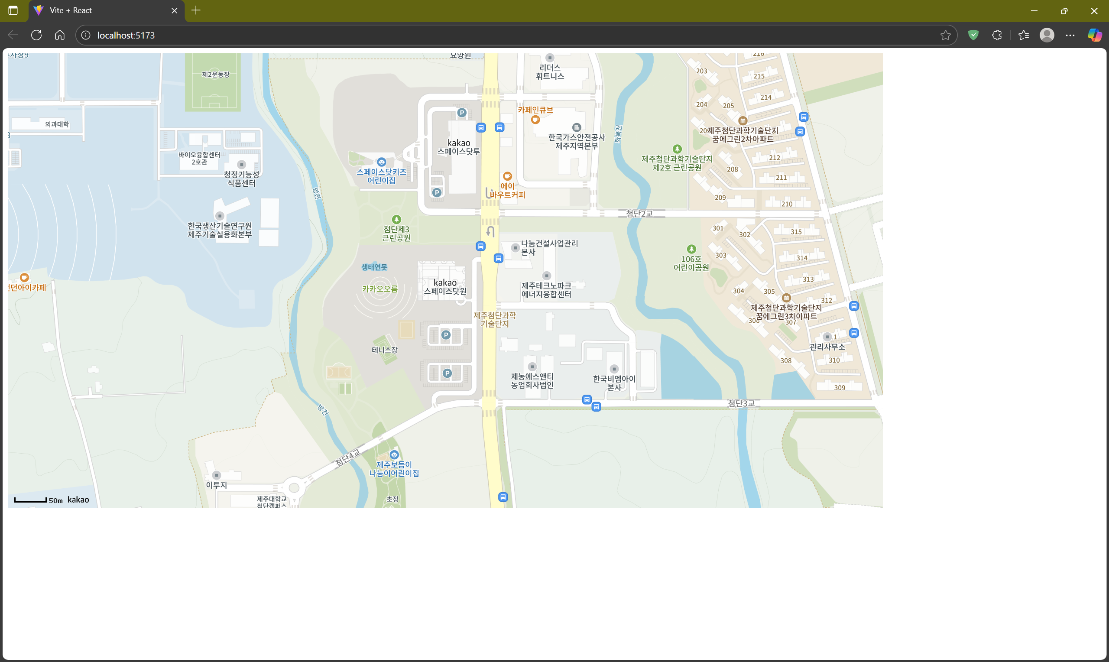1109x662 pixels.
Task: Click the 첨단제3근린공원 park tree icon
Action: (396, 219)
